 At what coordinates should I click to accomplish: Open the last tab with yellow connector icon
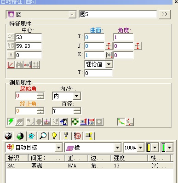89,136
